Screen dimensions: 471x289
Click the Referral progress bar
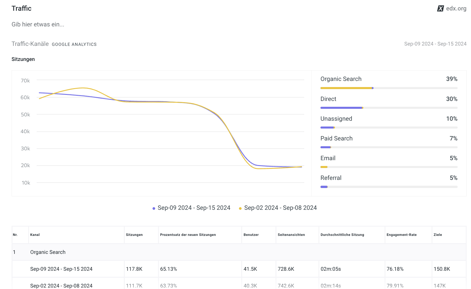(389, 187)
